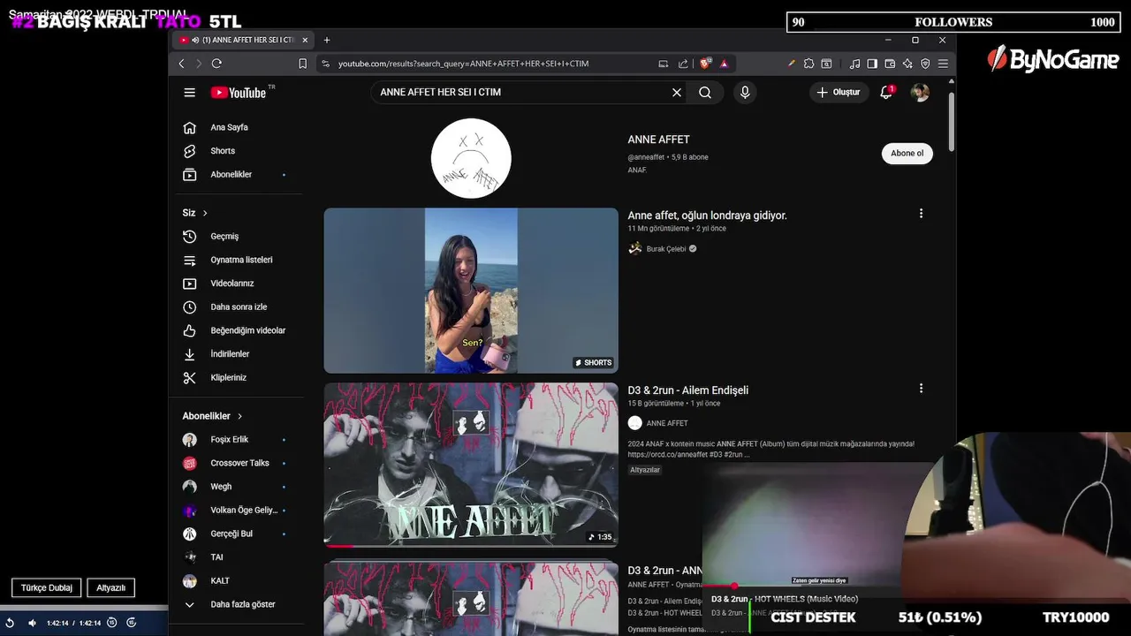Select the ANNE AFFET HER SEI tab
The width and height of the screenshot is (1131, 636).
(243, 40)
